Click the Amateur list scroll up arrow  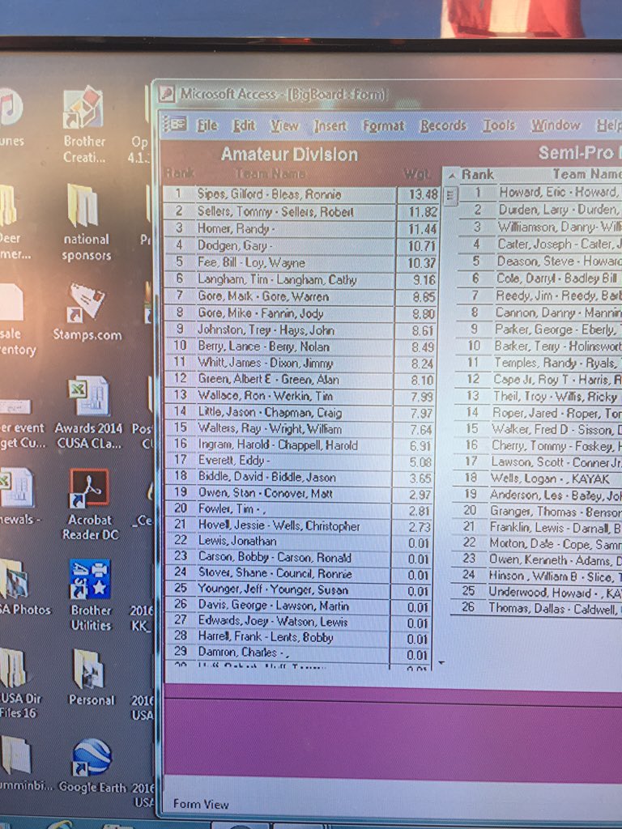tap(452, 175)
